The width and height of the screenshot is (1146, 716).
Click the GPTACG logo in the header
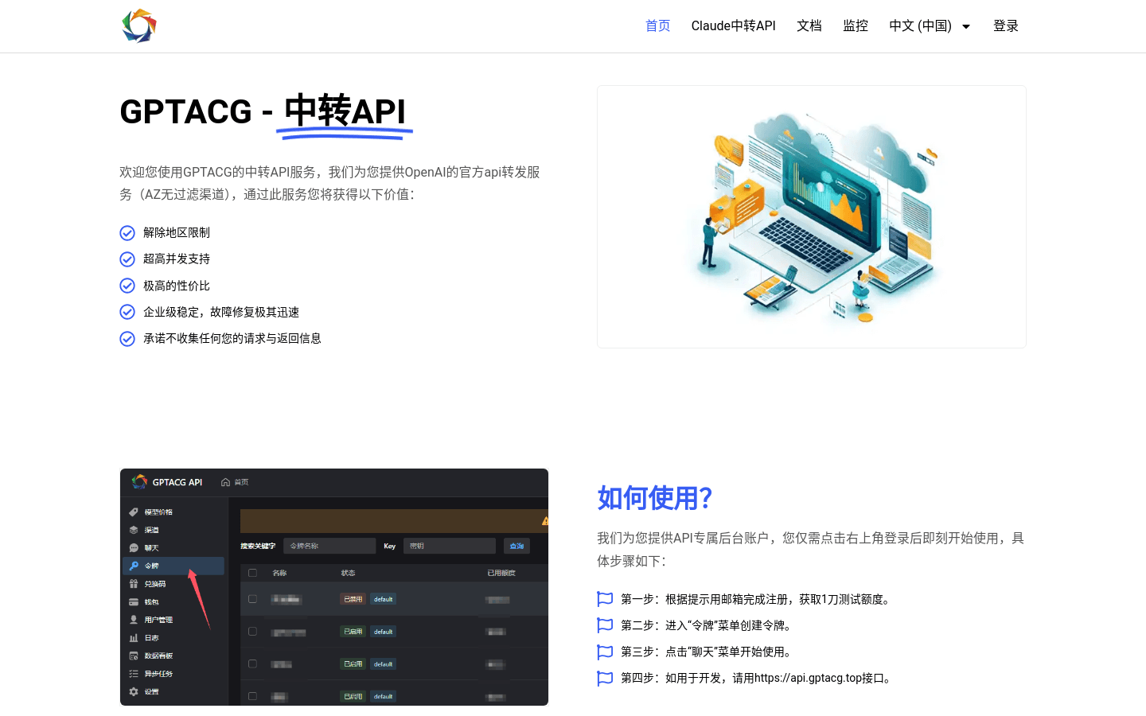(139, 25)
